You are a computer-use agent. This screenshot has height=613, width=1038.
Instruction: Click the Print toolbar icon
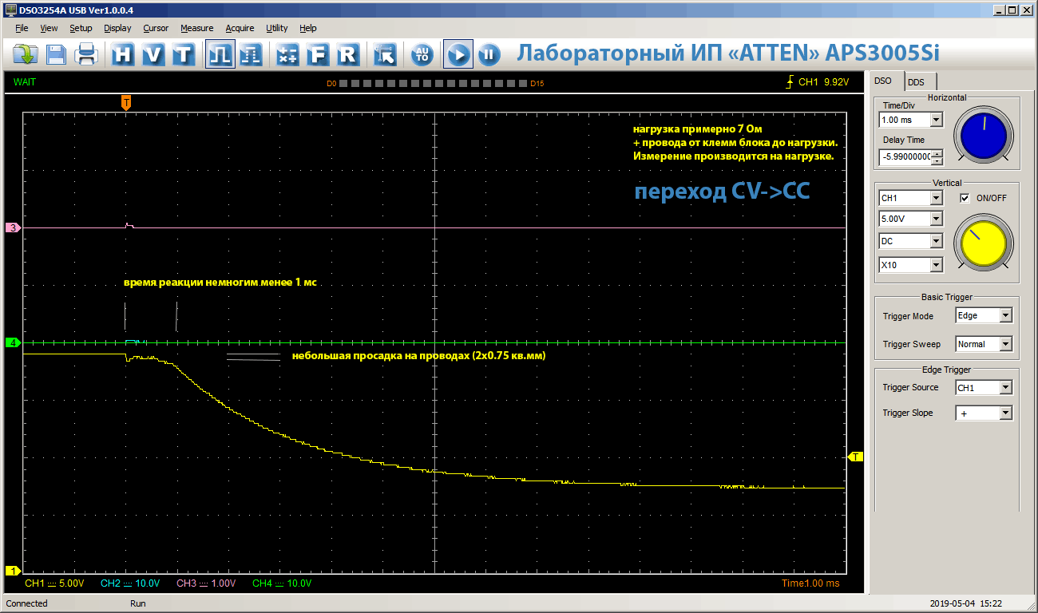pos(86,54)
